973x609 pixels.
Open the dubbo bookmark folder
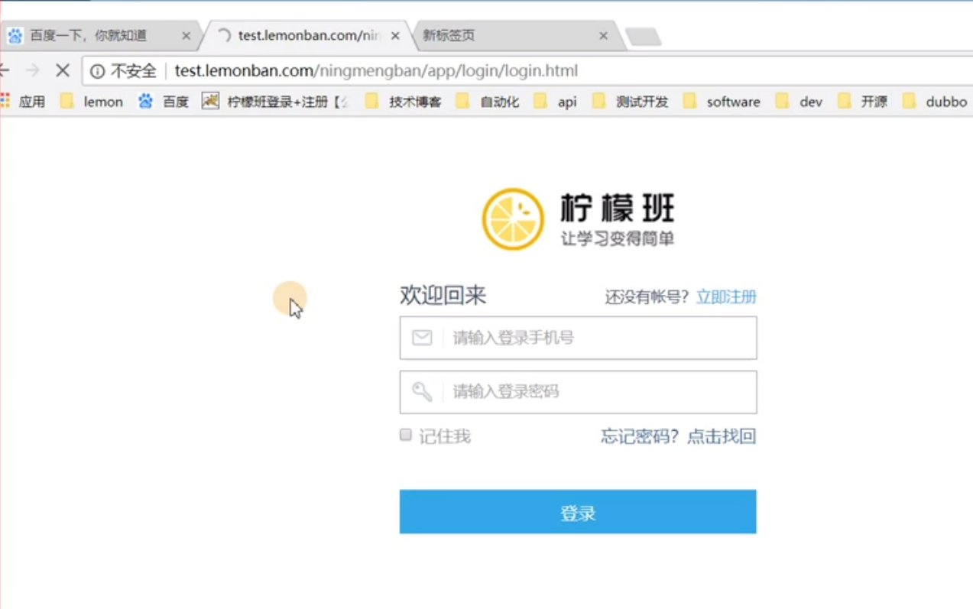tap(935, 102)
